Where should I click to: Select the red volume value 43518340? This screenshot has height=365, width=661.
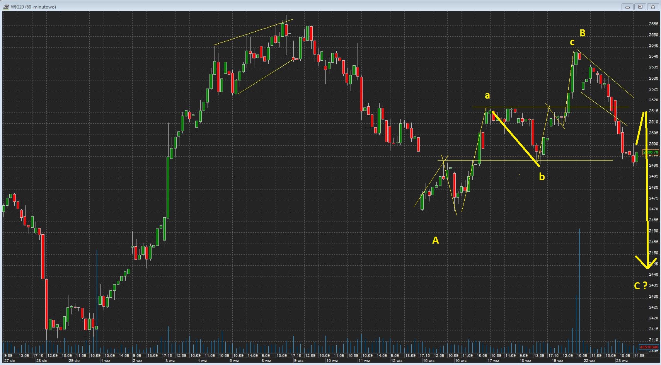(649, 347)
